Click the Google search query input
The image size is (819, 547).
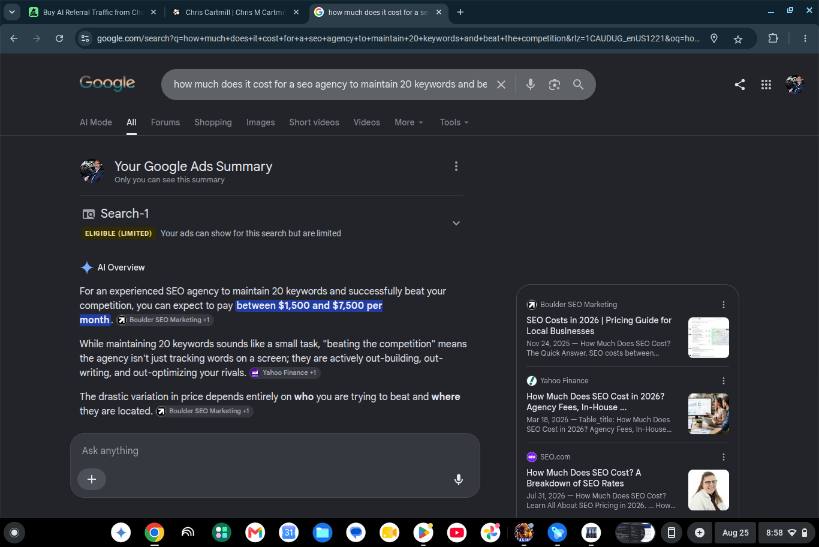330,85
